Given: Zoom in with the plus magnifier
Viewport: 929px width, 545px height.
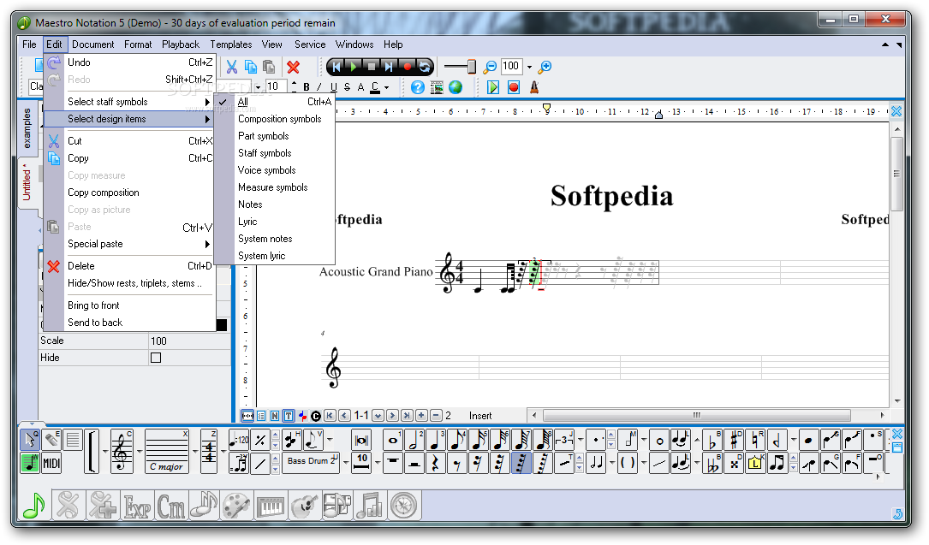Looking at the screenshot, I should (x=545, y=67).
